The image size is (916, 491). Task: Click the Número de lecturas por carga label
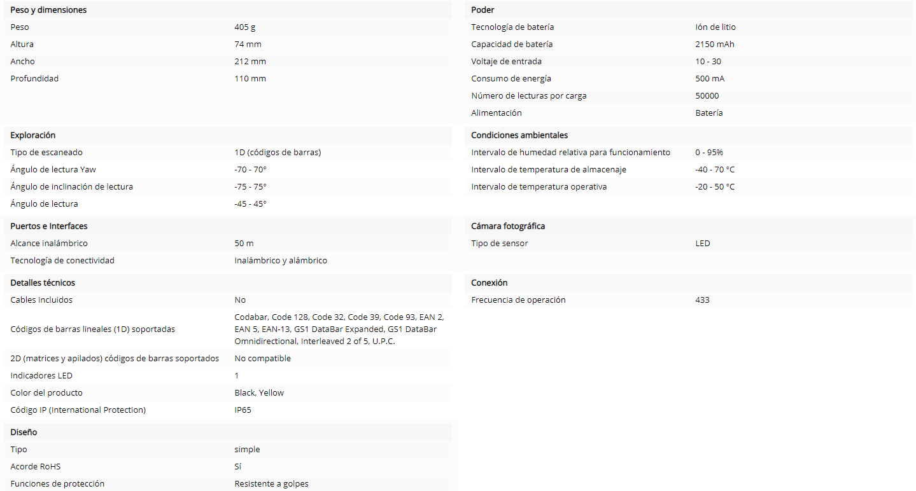pos(529,96)
